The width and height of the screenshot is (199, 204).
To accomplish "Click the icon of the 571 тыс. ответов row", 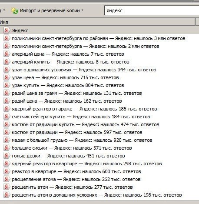I will point(7,148).
